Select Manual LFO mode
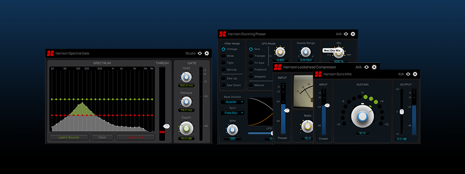465x174 pixels. point(251,85)
